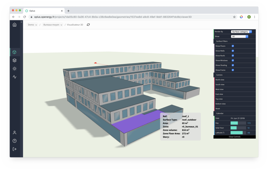Adjust the Day slider
The width and height of the screenshot is (268, 170).
tap(238, 123)
